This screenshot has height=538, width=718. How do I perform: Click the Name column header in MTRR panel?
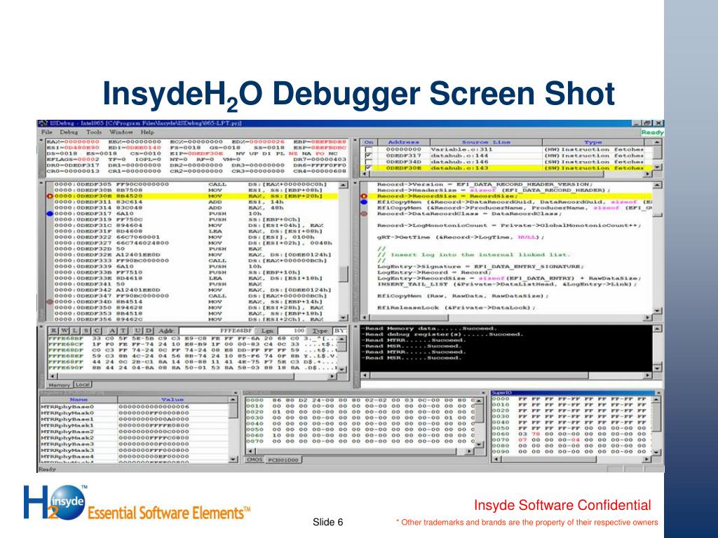[x=79, y=400]
